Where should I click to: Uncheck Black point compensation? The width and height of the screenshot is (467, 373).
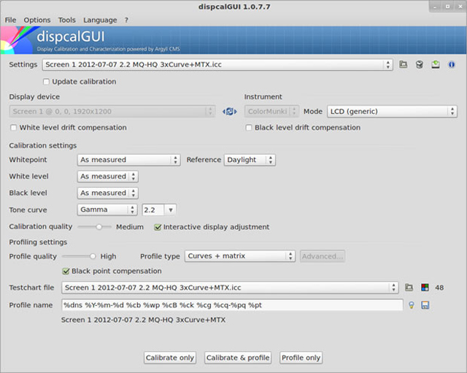pos(66,271)
